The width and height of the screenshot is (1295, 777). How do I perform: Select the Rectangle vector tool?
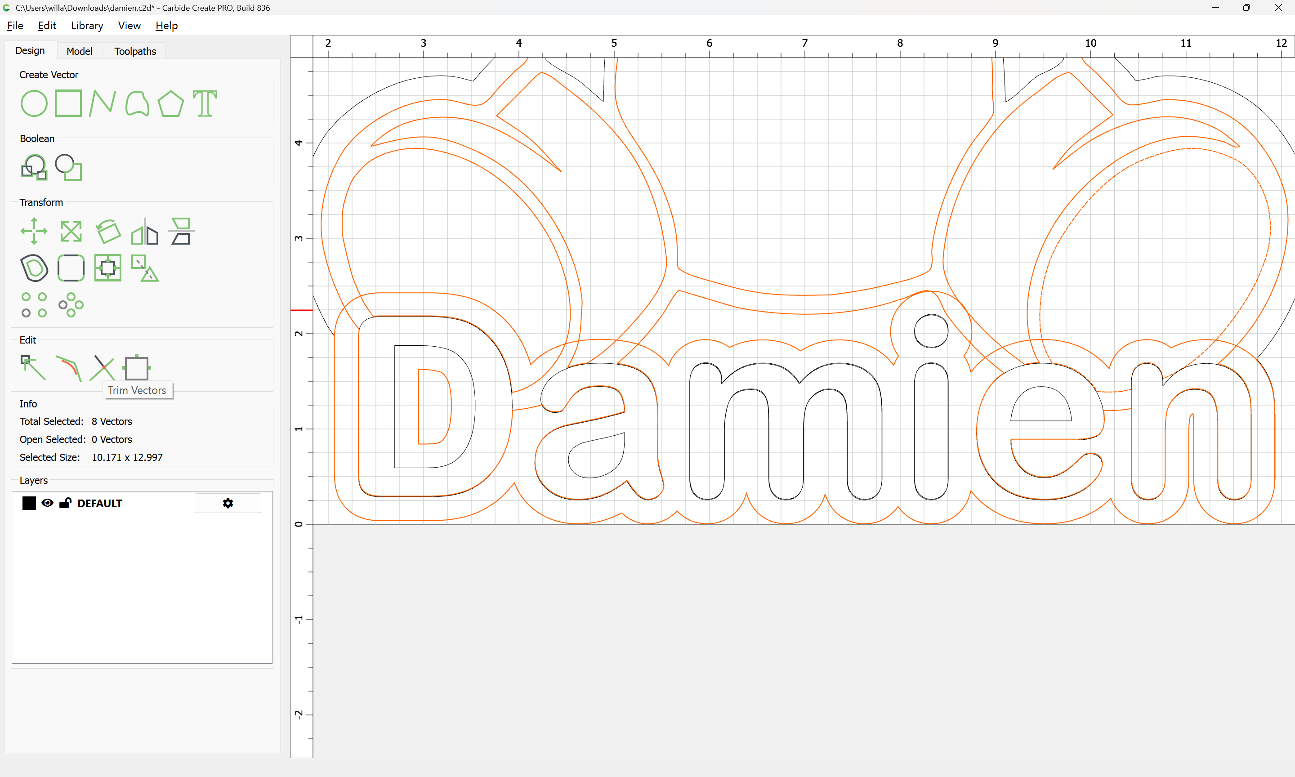click(68, 103)
